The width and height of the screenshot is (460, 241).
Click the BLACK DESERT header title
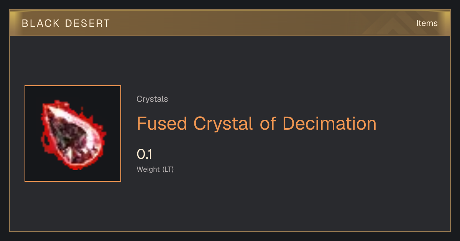click(x=66, y=23)
